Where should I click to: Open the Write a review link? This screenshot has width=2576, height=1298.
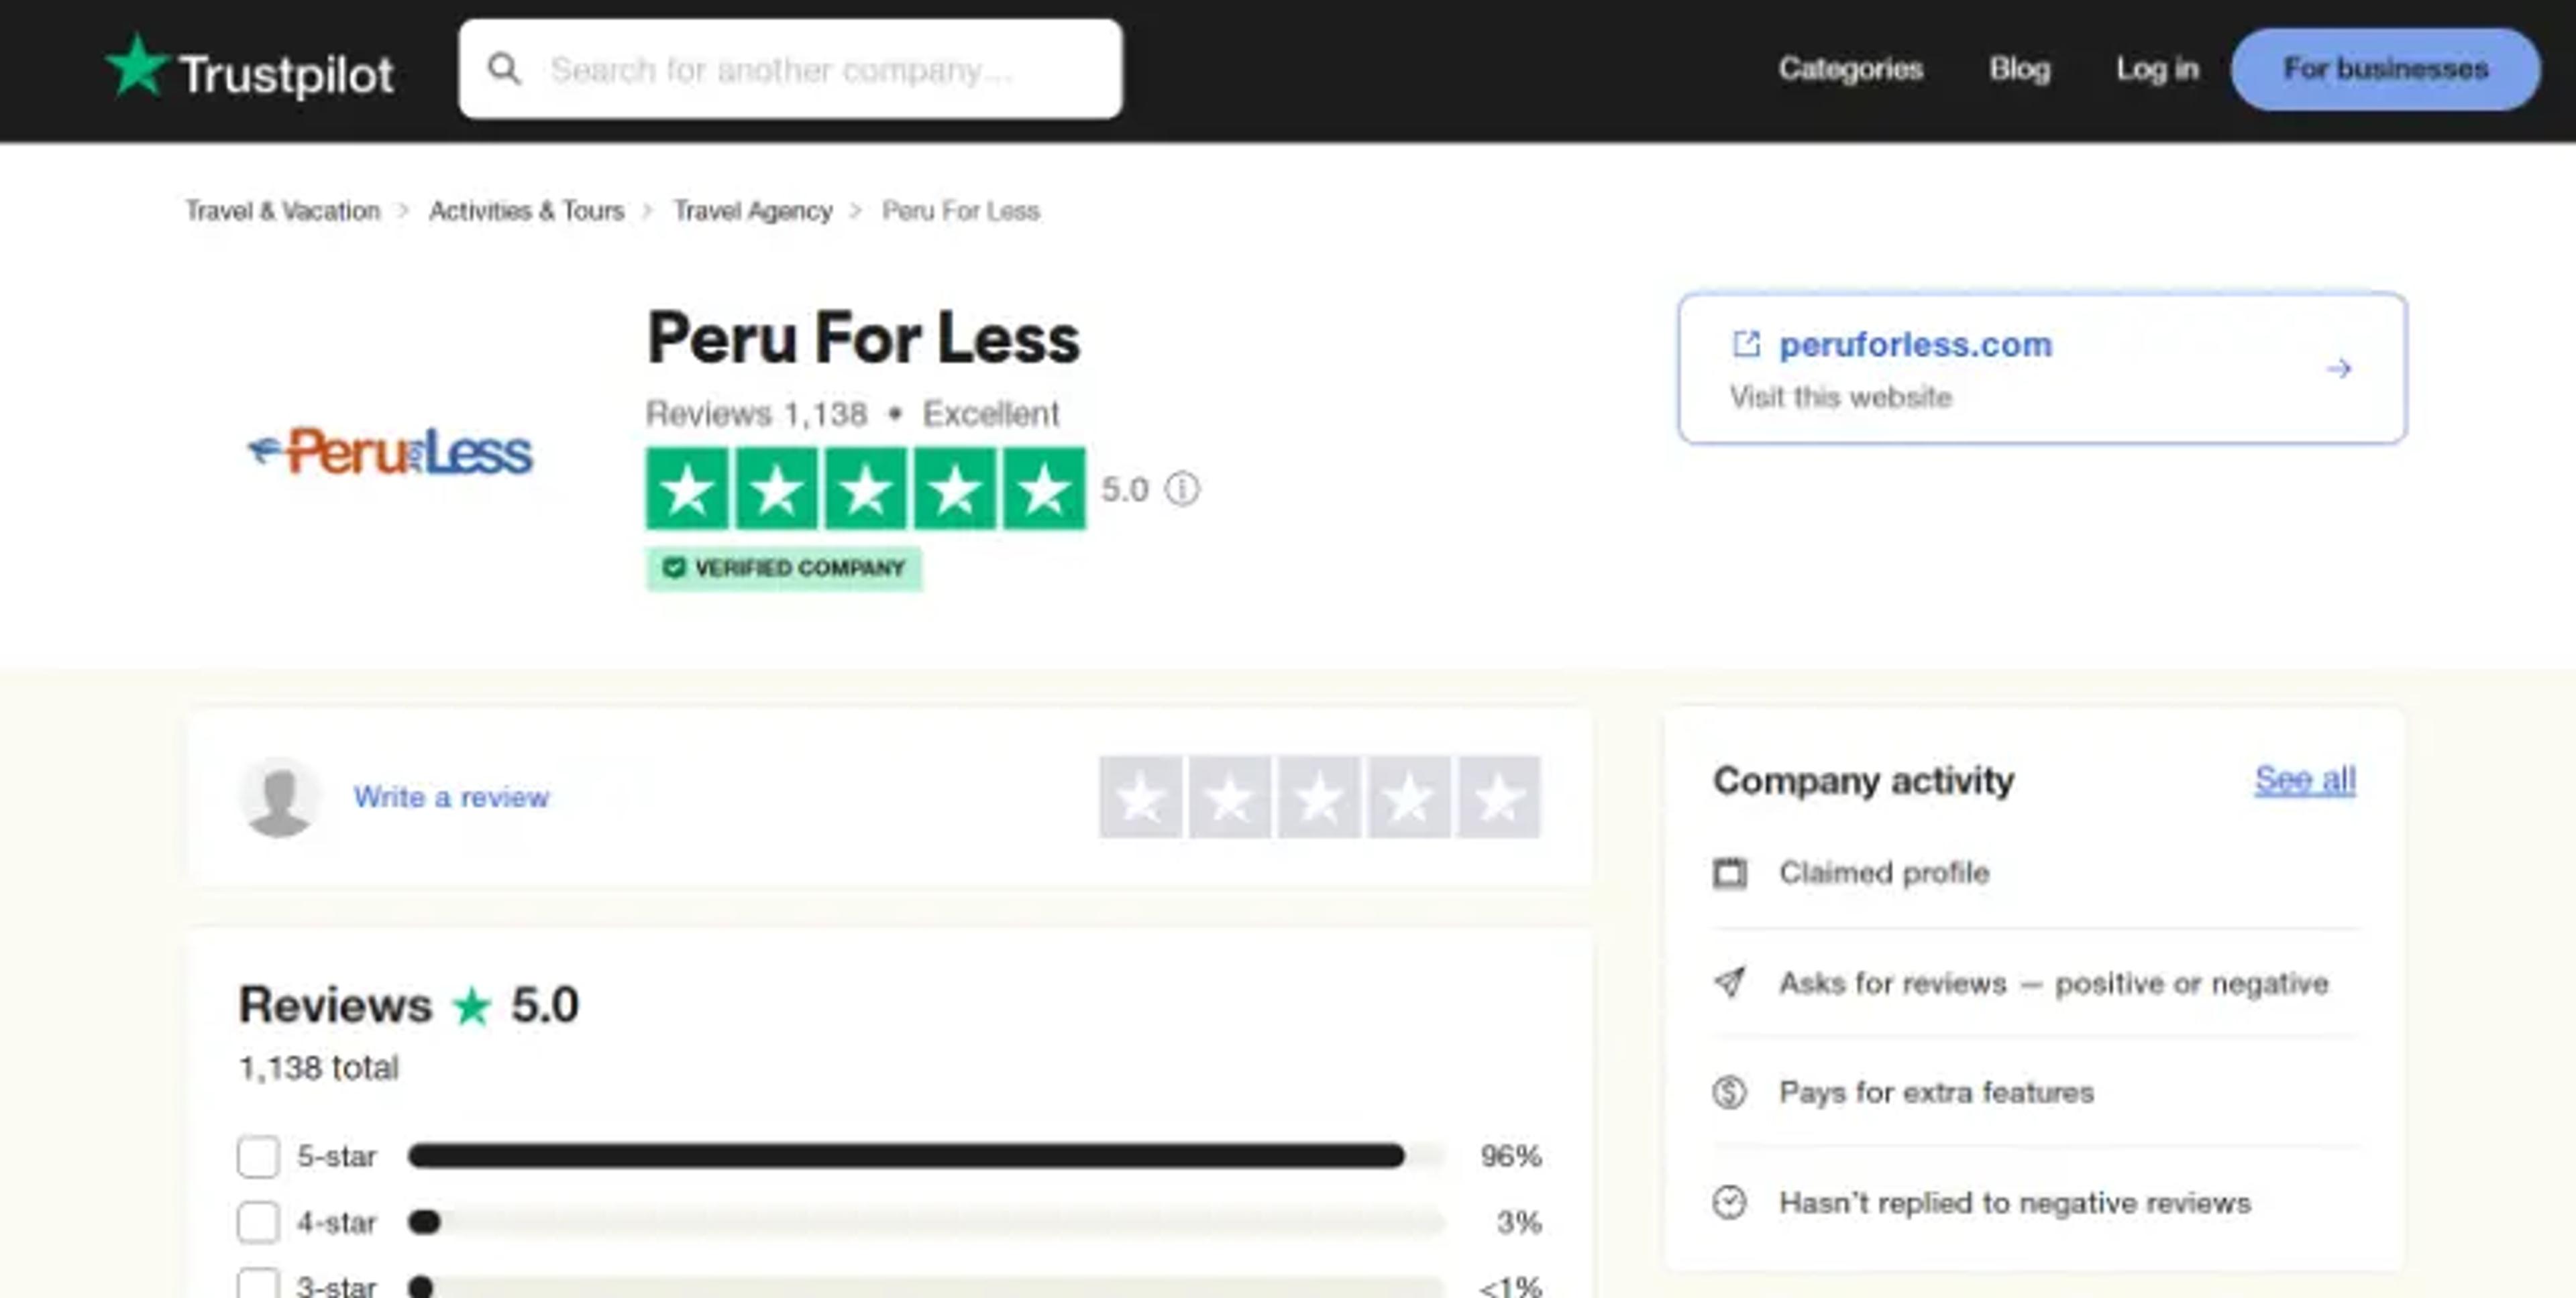pyautogui.click(x=451, y=796)
